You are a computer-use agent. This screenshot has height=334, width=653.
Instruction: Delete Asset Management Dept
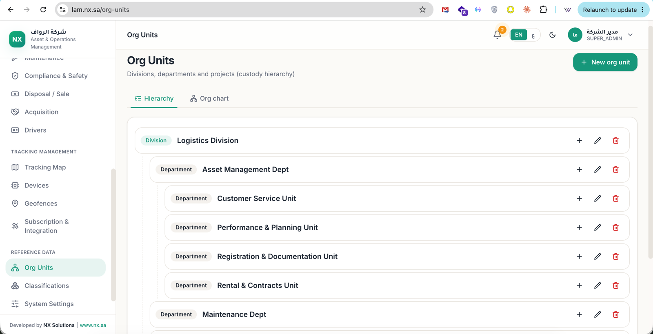pos(615,170)
